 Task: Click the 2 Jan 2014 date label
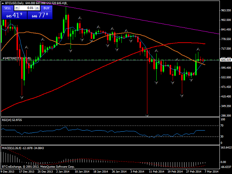[63, 171]
